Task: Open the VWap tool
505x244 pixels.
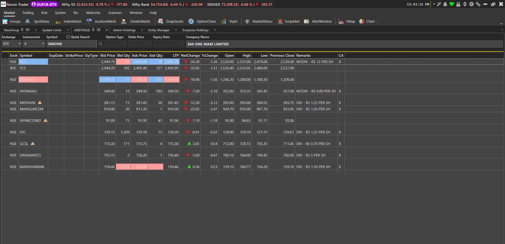Action: 347,21
